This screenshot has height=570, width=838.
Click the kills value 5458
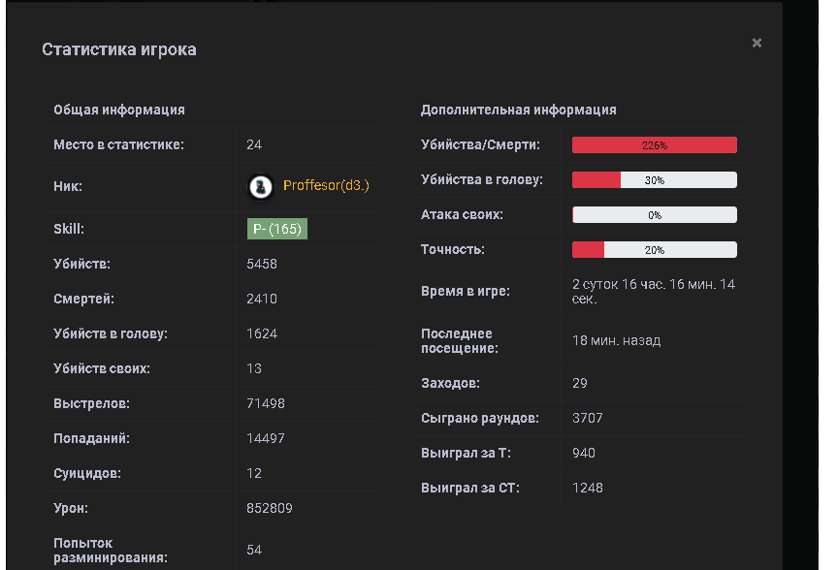point(262,264)
